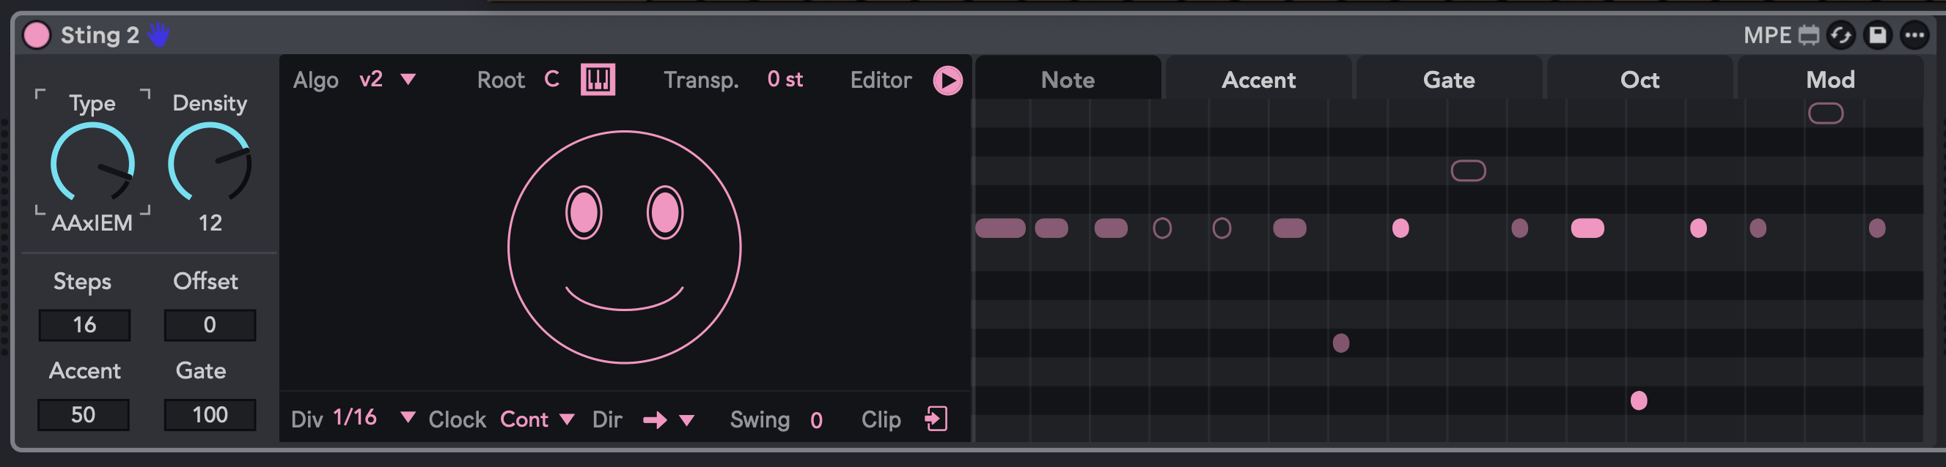1946x467 pixels.
Task: Click the Steps value field showing 16
Action: (x=84, y=325)
